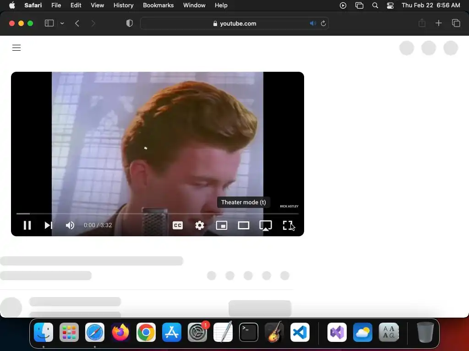Open Now Playing menu bar item
The image size is (469, 351).
343,5
